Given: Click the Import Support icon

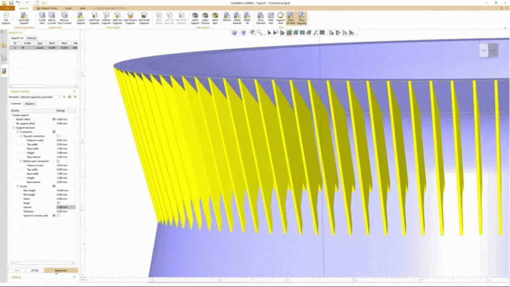Looking at the screenshot, I should tap(81, 17).
